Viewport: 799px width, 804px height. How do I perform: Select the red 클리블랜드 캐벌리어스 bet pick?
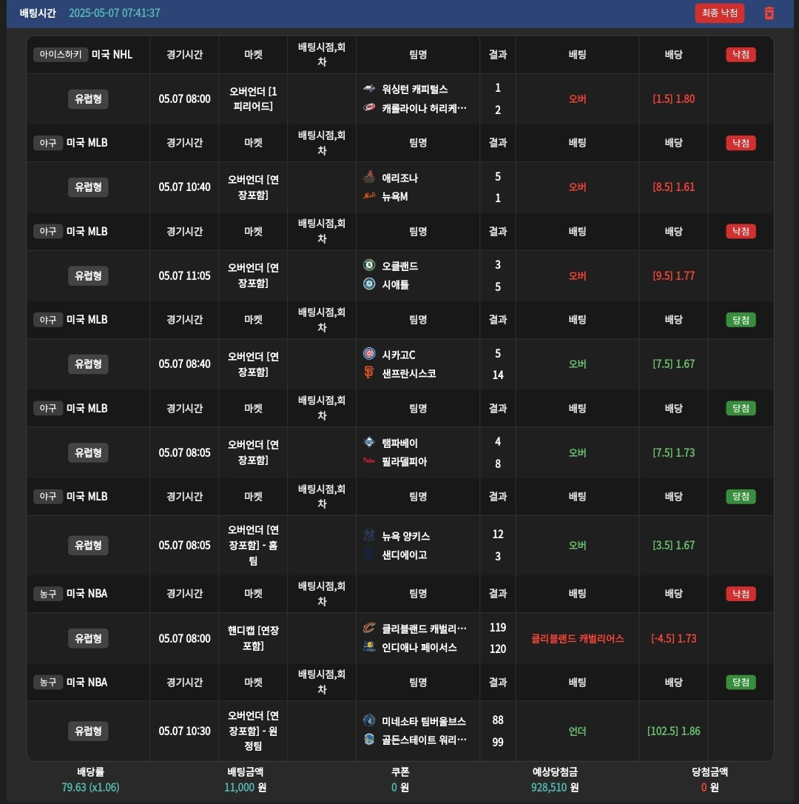pos(577,639)
